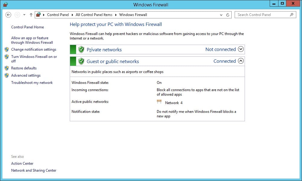This screenshot has height=181, width=302.
Task: Click the Network 4 bench icon
Action: pyautogui.click(x=159, y=102)
